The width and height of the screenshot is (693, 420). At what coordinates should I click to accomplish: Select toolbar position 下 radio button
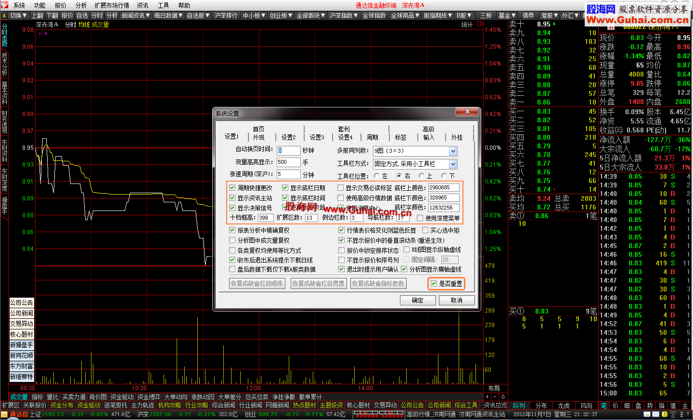tap(444, 176)
